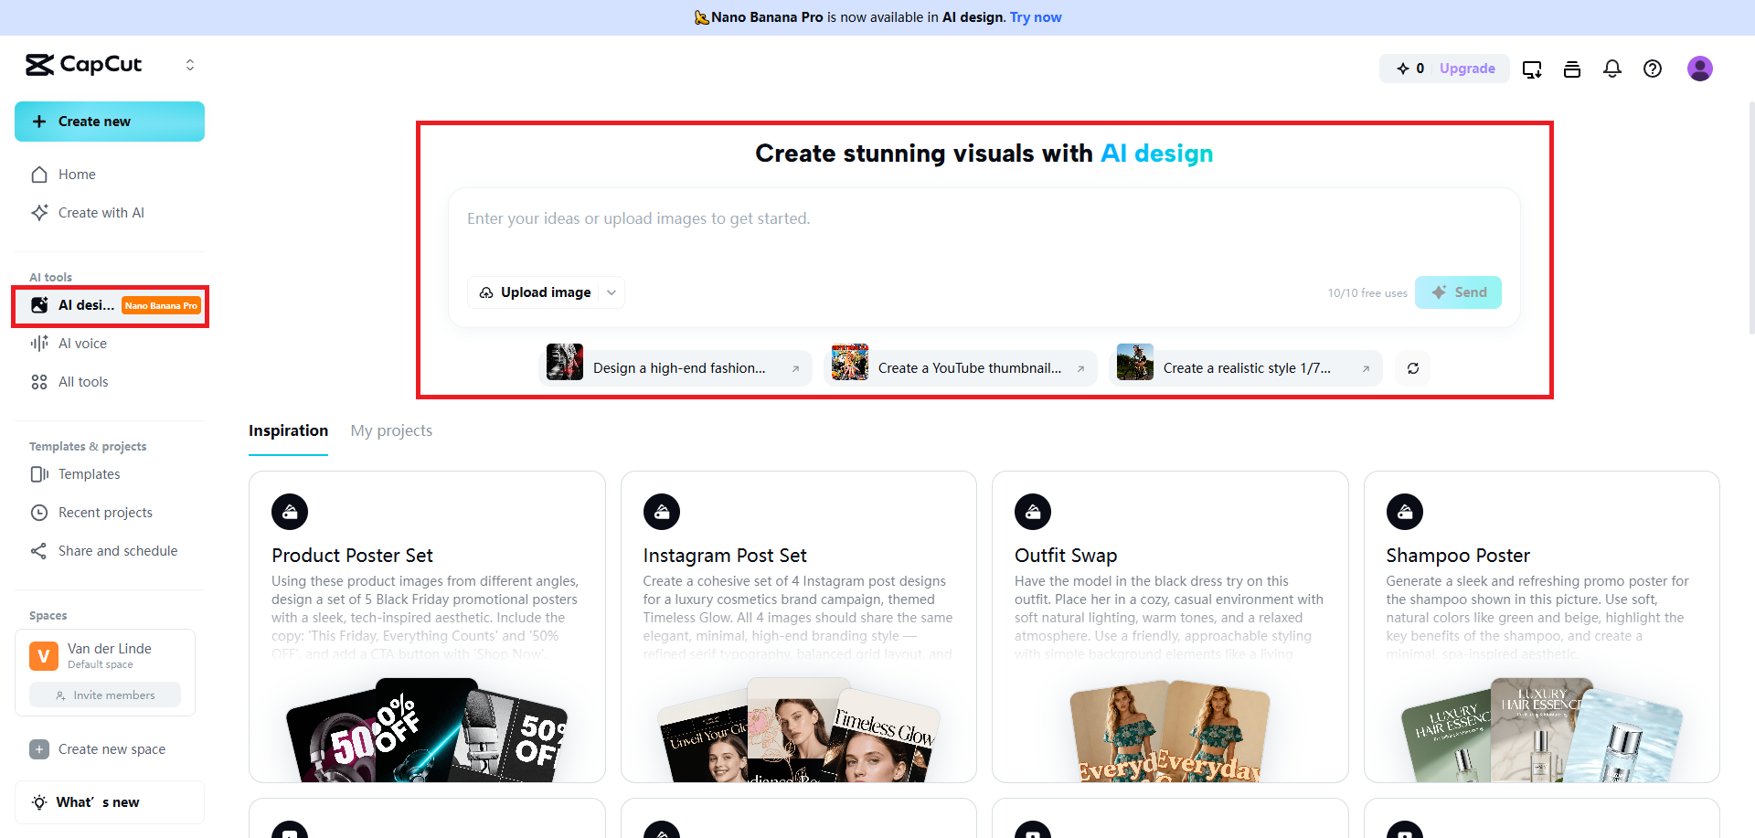Open Share and schedule

tap(117, 550)
